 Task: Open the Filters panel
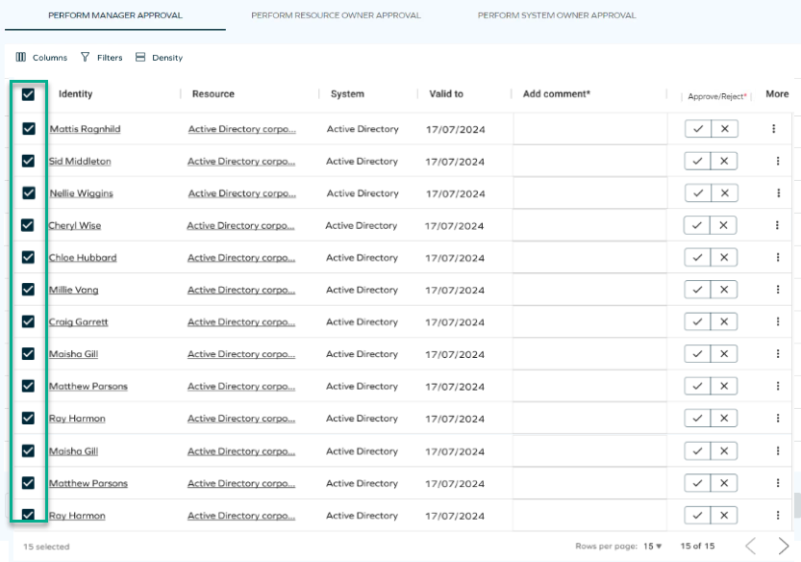pyautogui.click(x=101, y=58)
